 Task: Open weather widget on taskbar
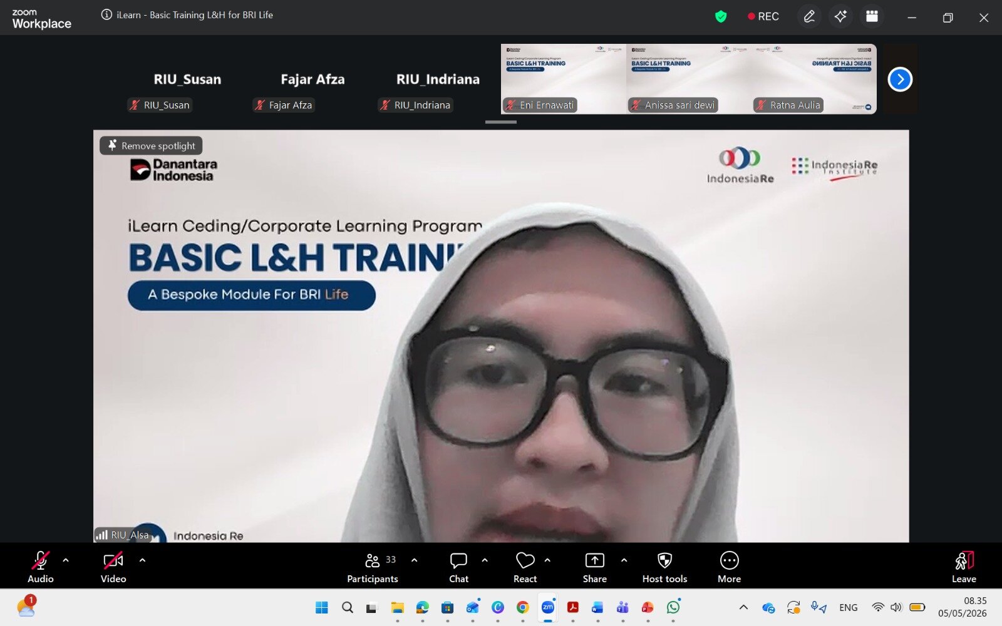(26, 606)
